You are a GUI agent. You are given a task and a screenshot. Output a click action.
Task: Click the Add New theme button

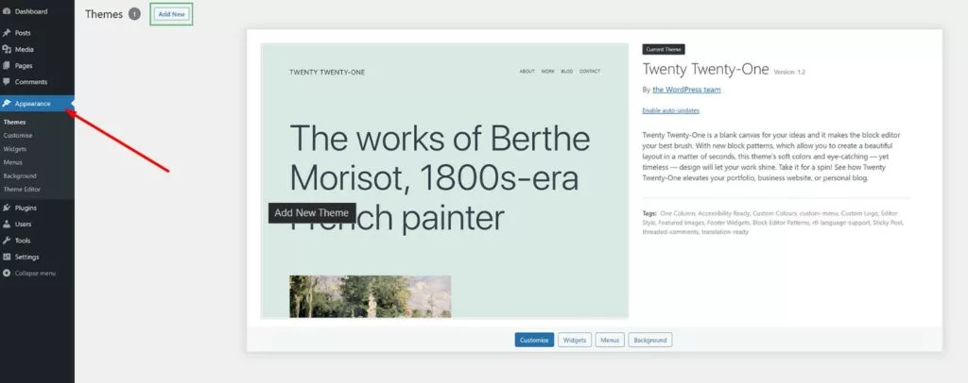pyautogui.click(x=172, y=13)
